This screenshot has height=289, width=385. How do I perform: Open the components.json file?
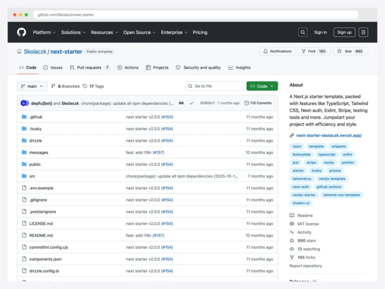[x=45, y=259]
